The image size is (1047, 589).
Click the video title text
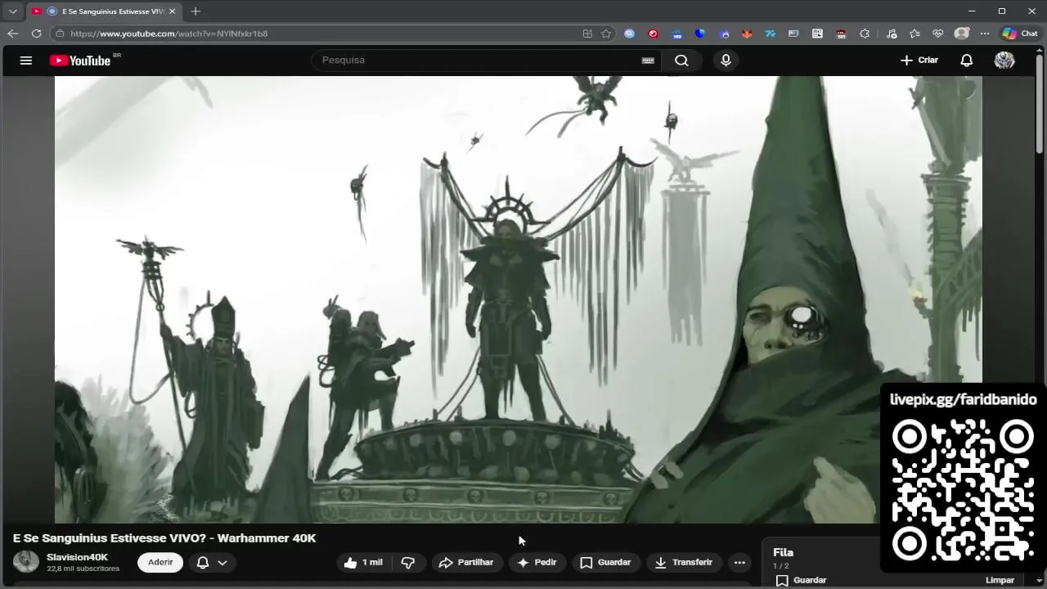point(164,537)
